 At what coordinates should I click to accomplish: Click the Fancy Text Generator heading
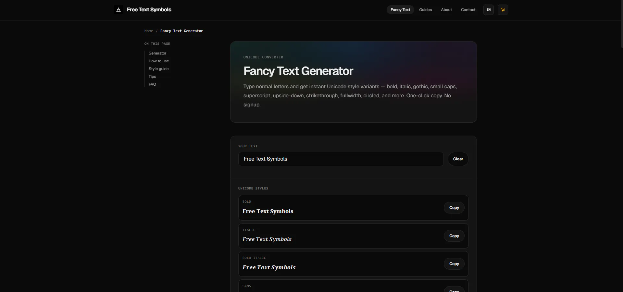(x=298, y=71)
